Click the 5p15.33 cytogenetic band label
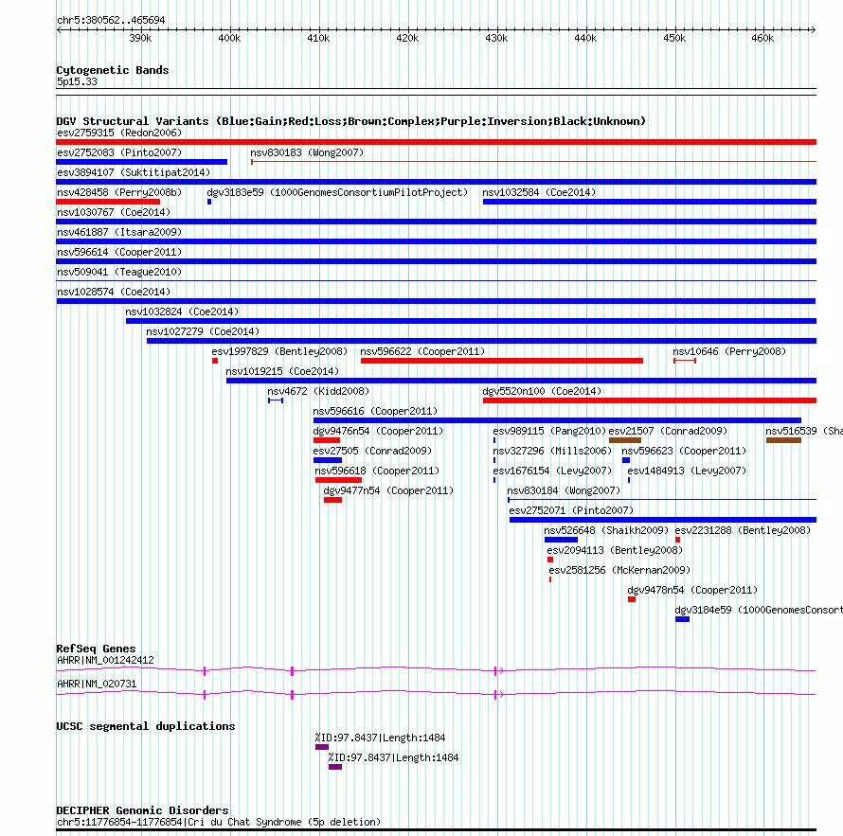The width and height of the screenshot is (843, 836). 77,81
